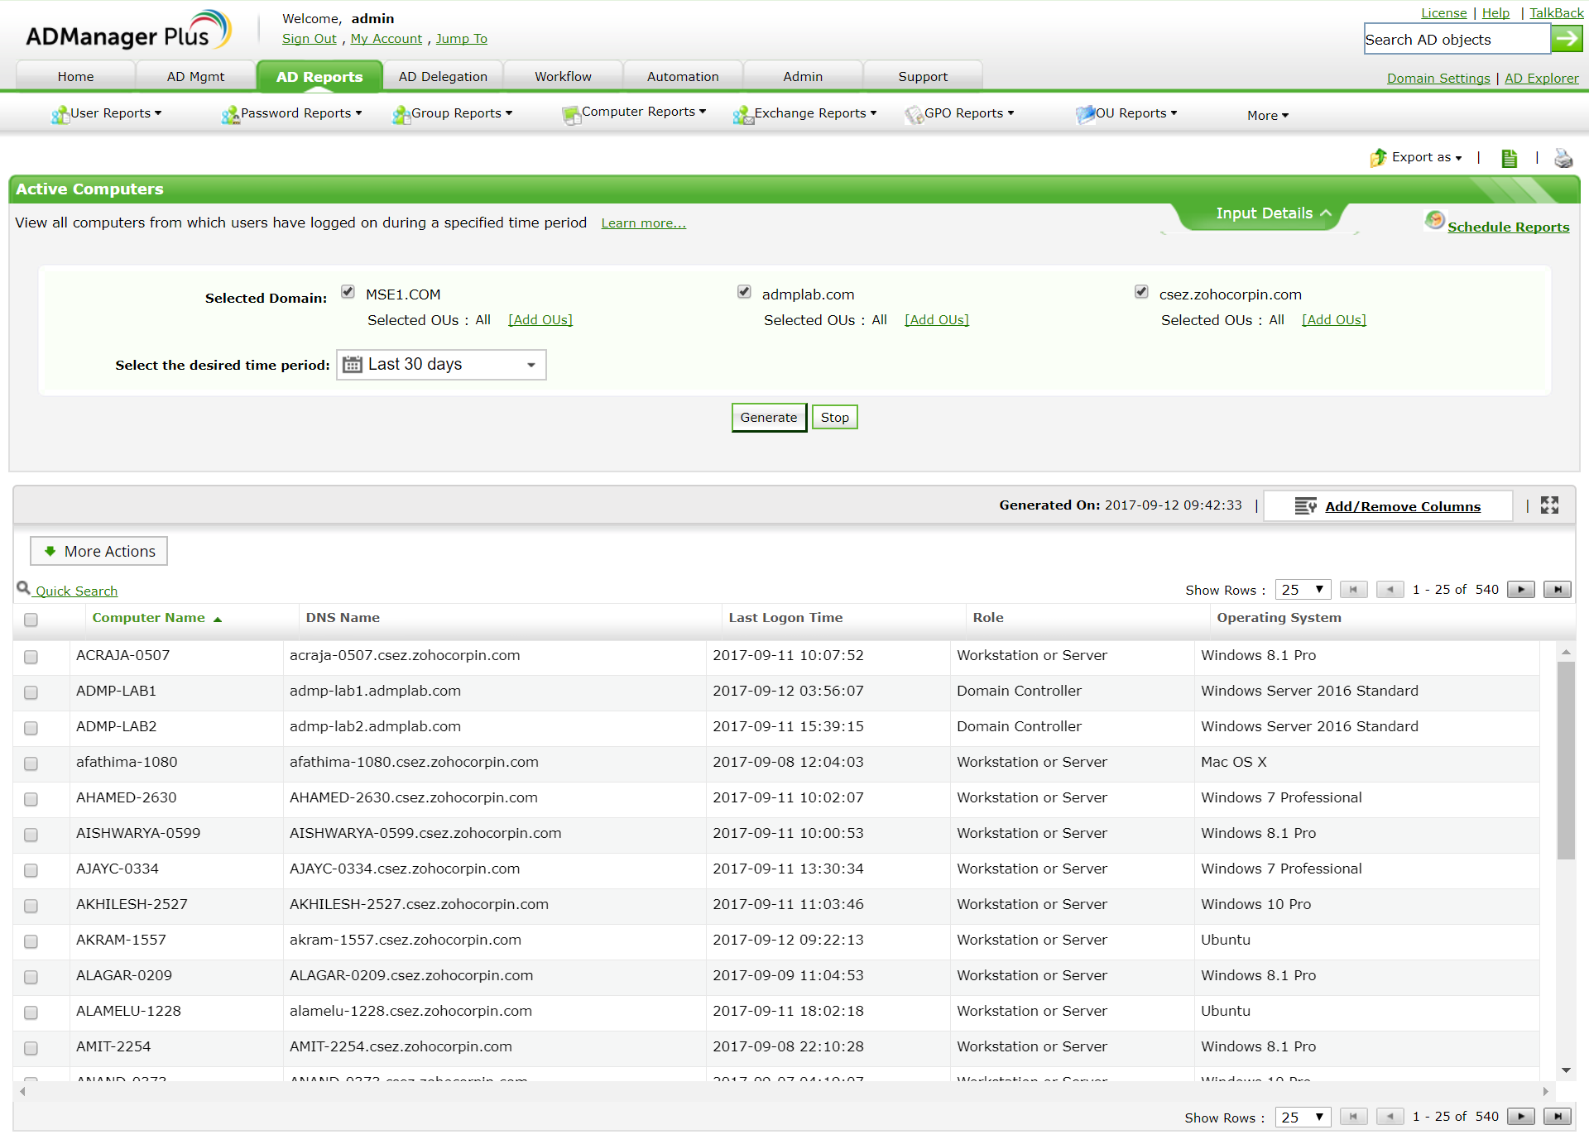Jump to last page arrow icon
The width and height of the screenshot is (1589, 1144).
[1557, 590]
